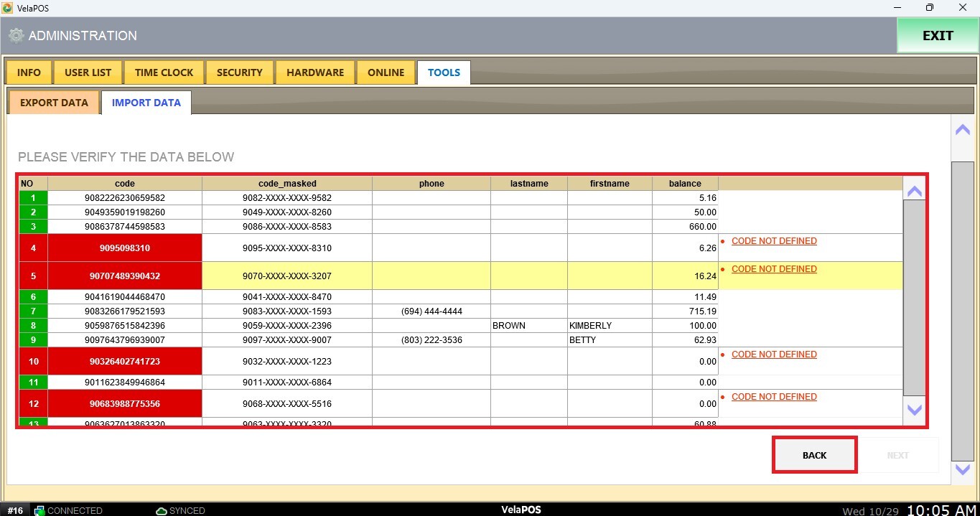Open the USER LIST tab
This screenshot has width=980, height=516.
pyautogui.click(x=88, y=72)
